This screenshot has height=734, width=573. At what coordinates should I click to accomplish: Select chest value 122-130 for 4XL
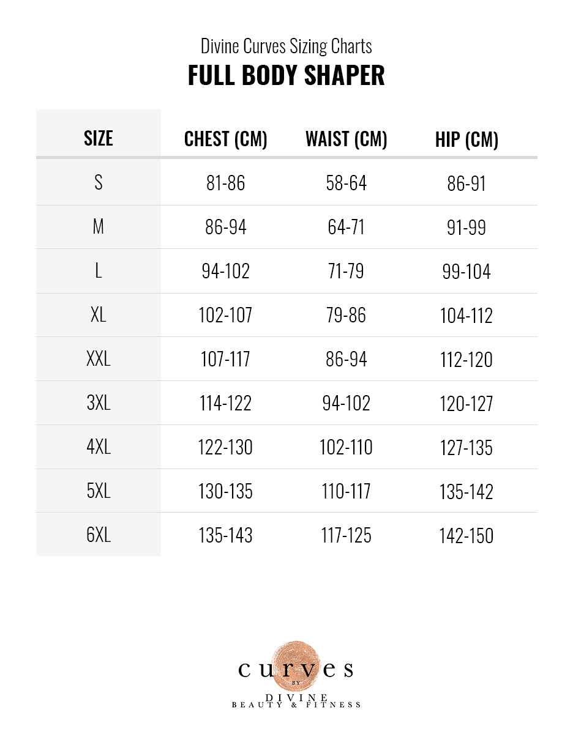(x=225, y=448)
